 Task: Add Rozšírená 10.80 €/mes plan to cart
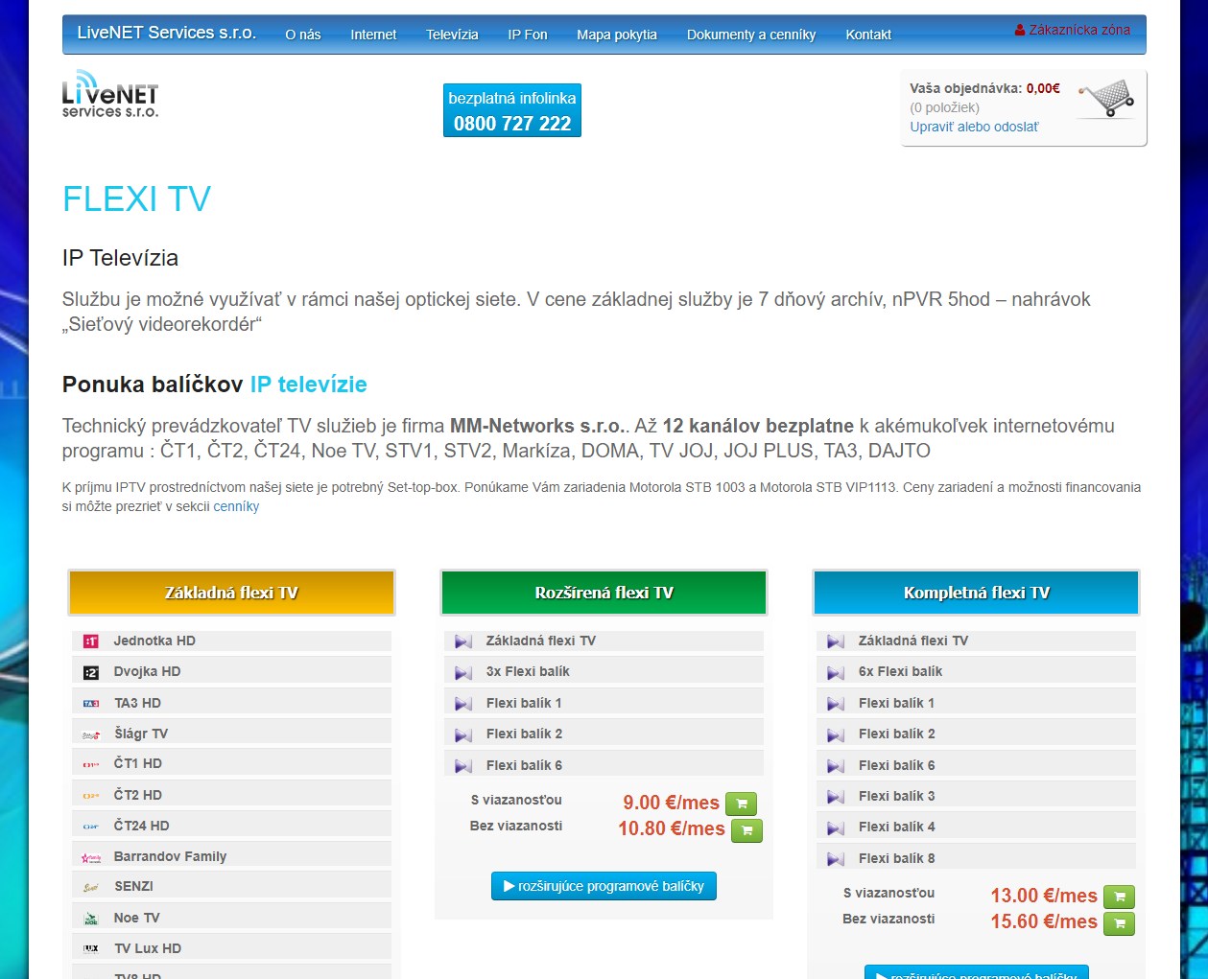(x=746, y=830)
